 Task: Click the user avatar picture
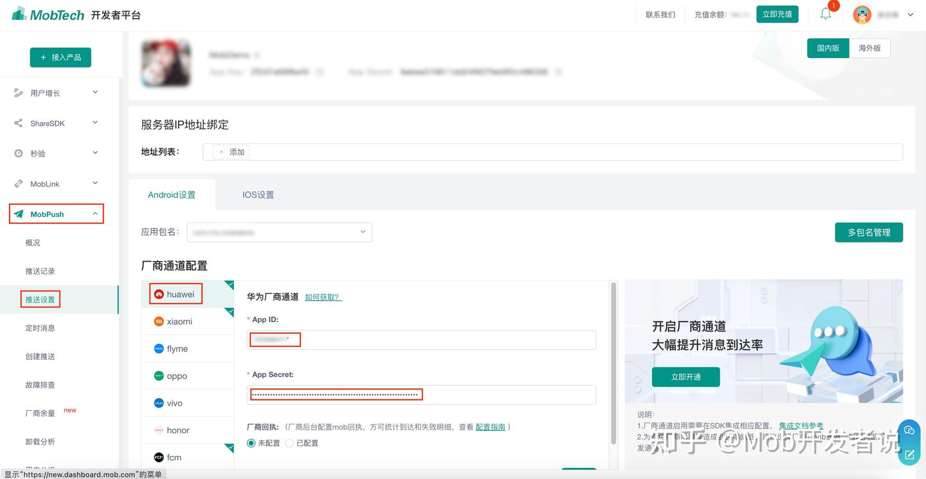[862, 15]
